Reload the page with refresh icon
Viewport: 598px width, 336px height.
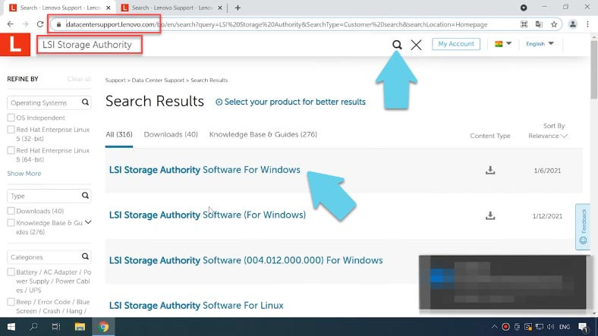(40, 24)
